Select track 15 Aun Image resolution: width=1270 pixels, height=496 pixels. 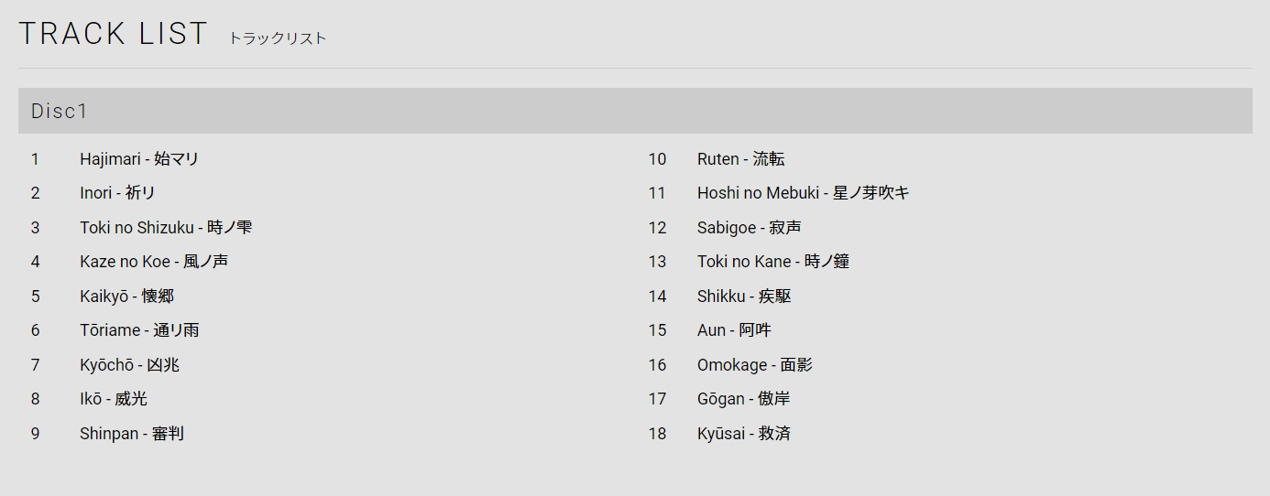pos(734,330)
